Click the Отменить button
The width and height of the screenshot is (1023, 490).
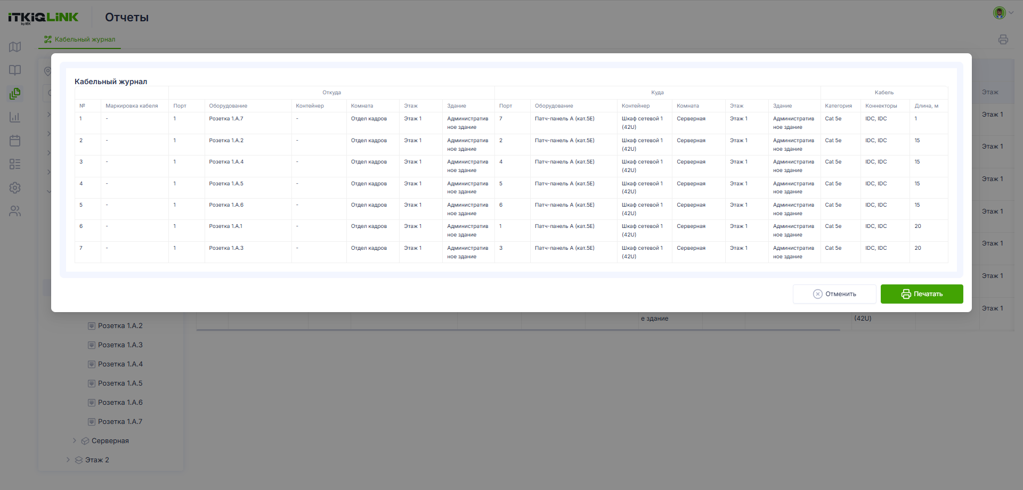click(x=834, y=294)
